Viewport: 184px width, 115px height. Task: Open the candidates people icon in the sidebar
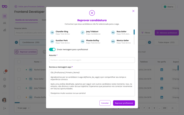(5, 23)
